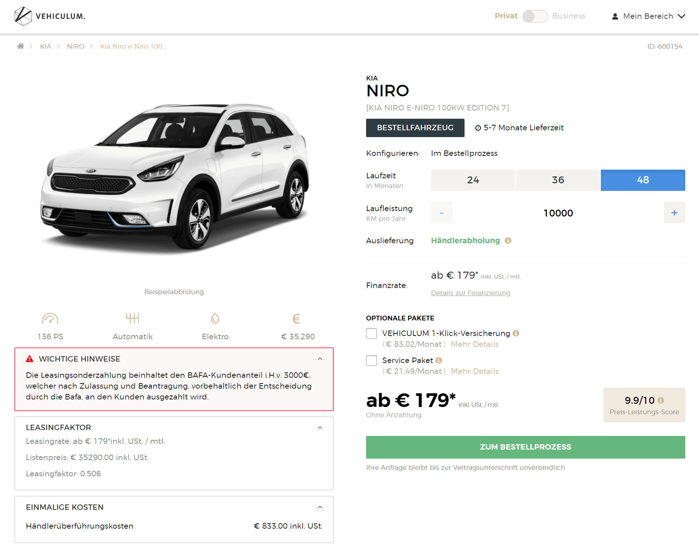
Task: Click Listenpreis € 35290,00 text
Action: (x=87, y=457)
